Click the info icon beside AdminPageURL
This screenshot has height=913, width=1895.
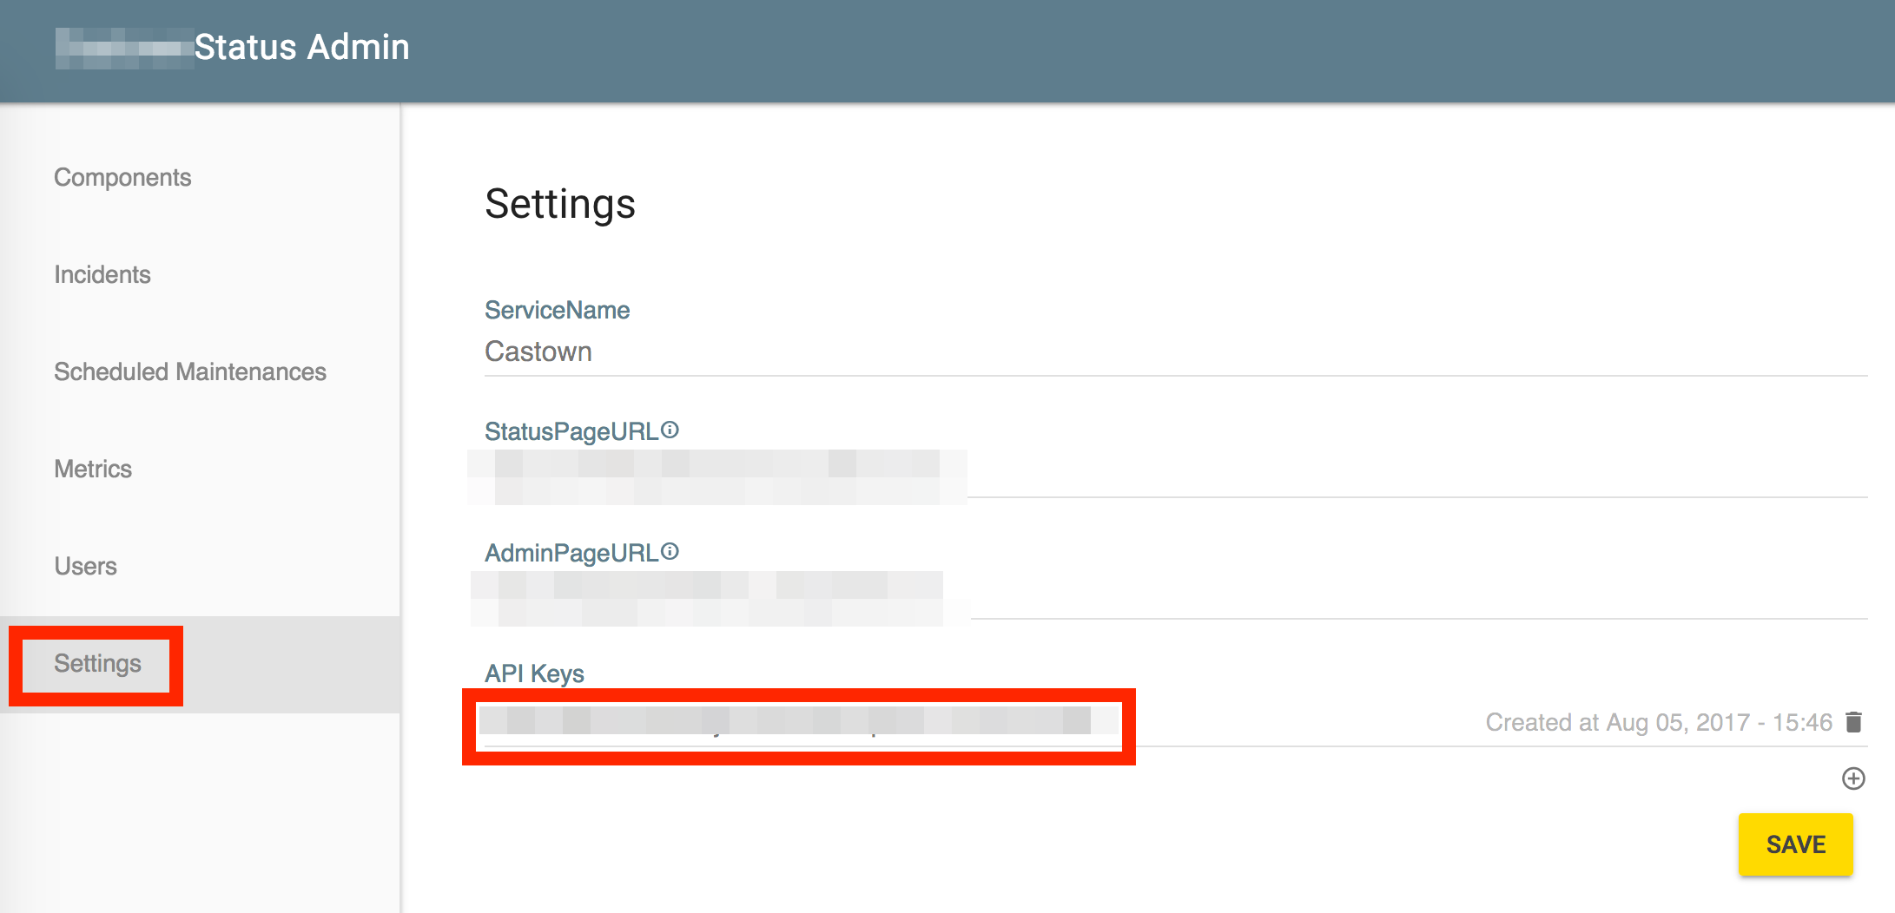[670, 551]
